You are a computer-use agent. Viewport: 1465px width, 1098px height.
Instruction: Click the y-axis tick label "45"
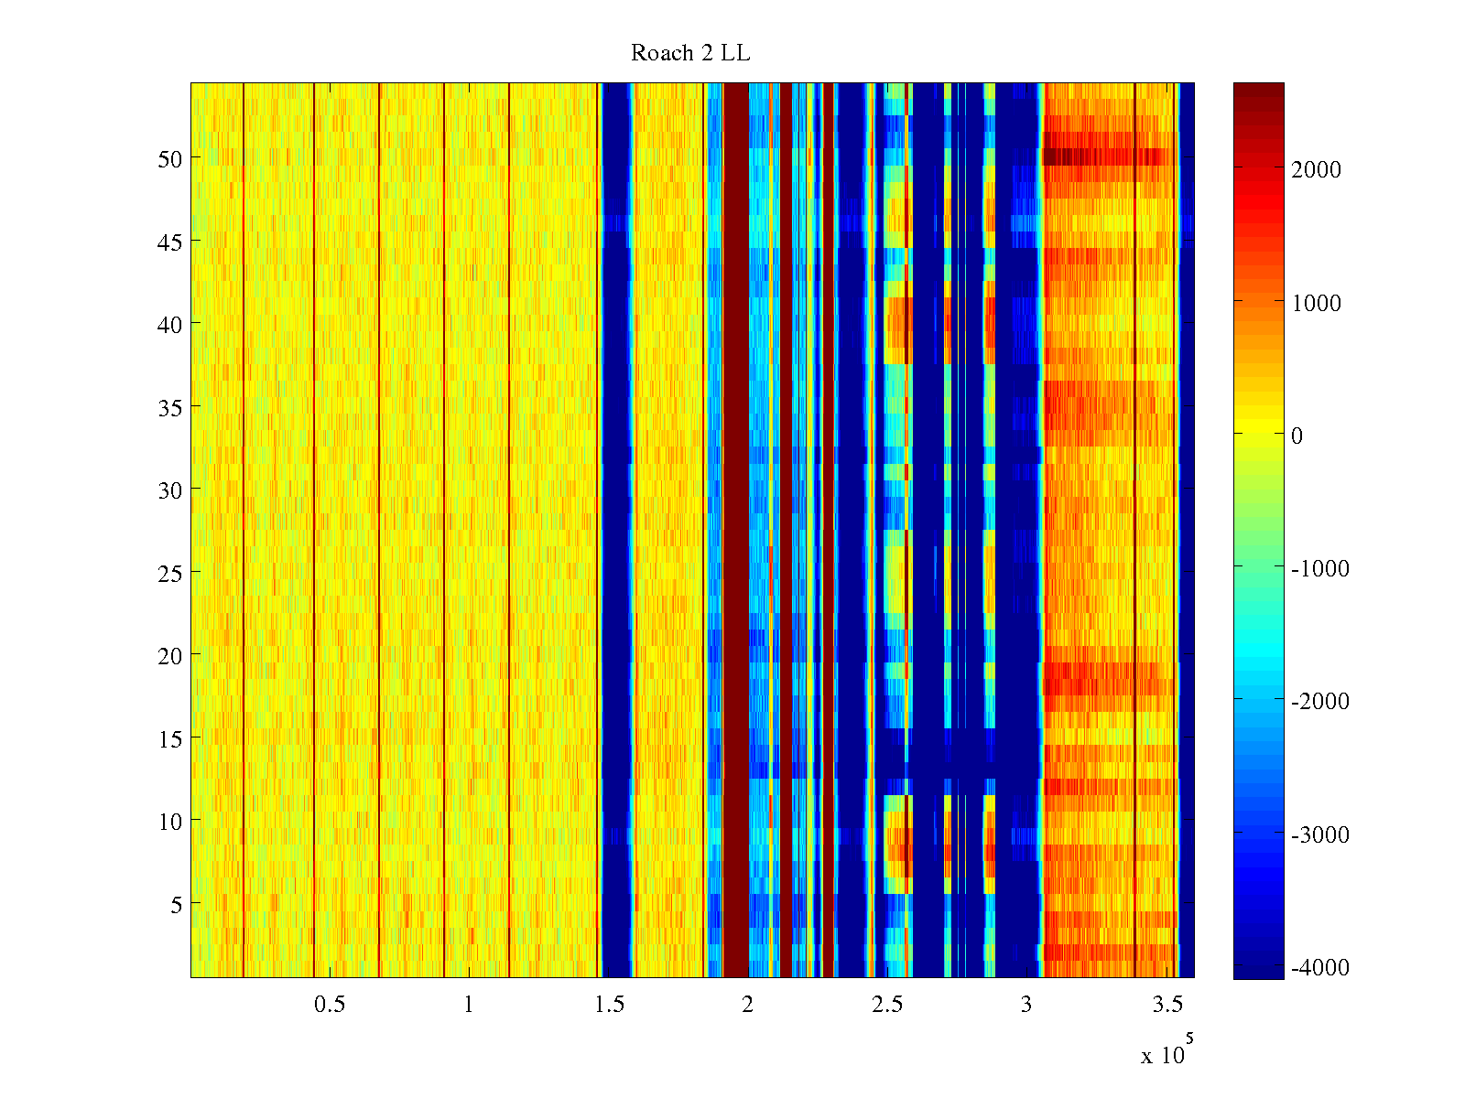click(x=169, y=242)
